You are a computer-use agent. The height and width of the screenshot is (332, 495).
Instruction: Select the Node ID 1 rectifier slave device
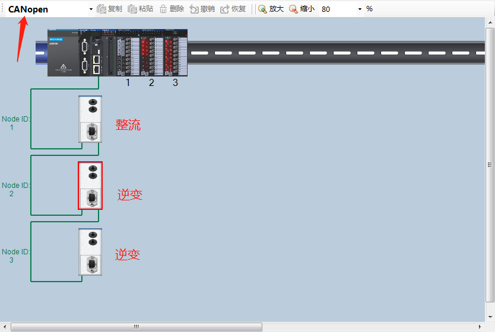pos(90,119)
